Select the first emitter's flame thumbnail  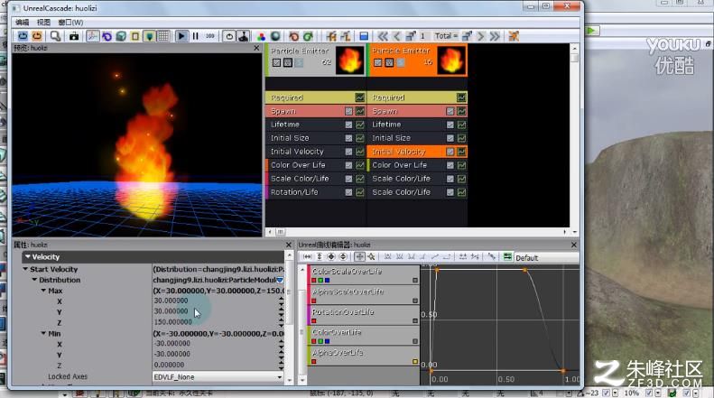[349, 60]
